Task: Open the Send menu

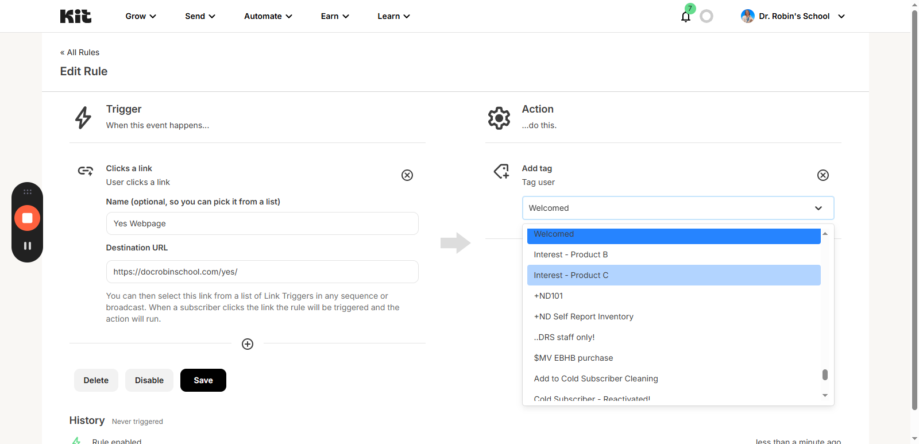Action: coord(200,16)
